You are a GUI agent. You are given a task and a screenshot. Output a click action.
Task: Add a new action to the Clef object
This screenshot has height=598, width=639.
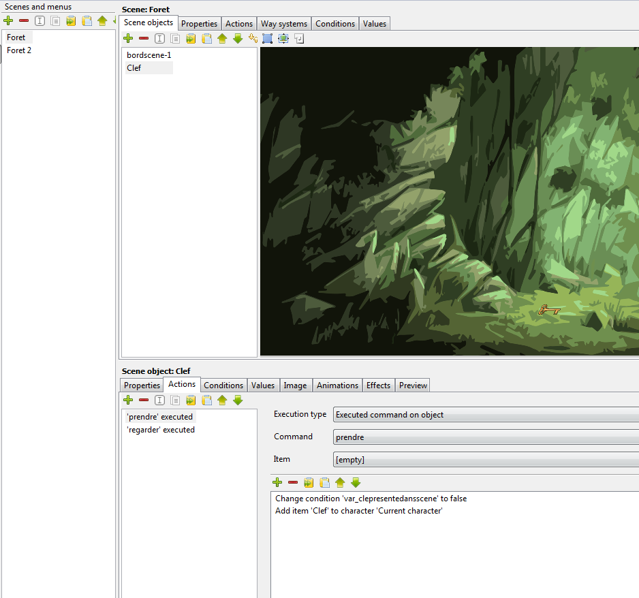pos(128,400)
